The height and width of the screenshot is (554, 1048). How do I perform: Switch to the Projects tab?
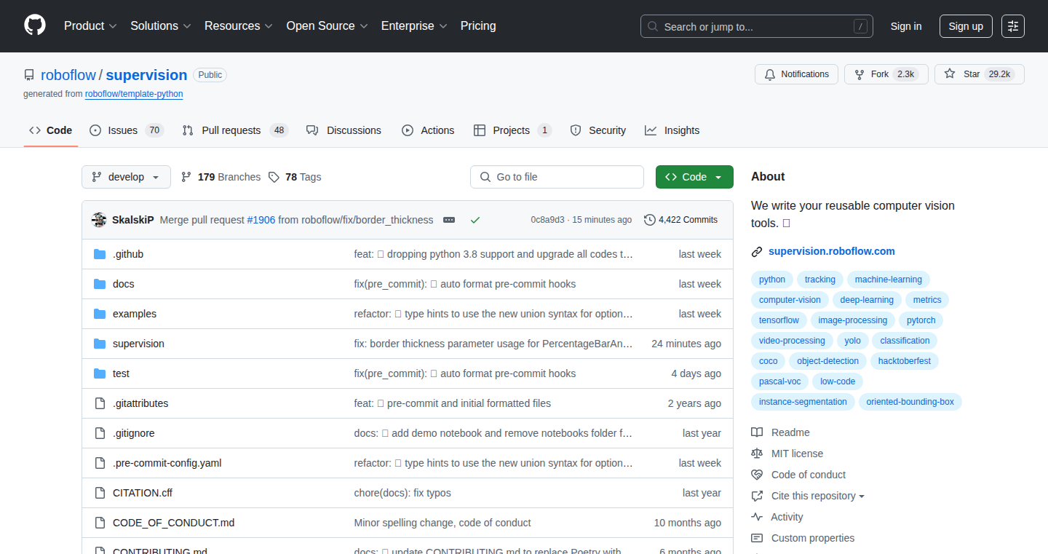pyautogui.click(x=512, y=130)
